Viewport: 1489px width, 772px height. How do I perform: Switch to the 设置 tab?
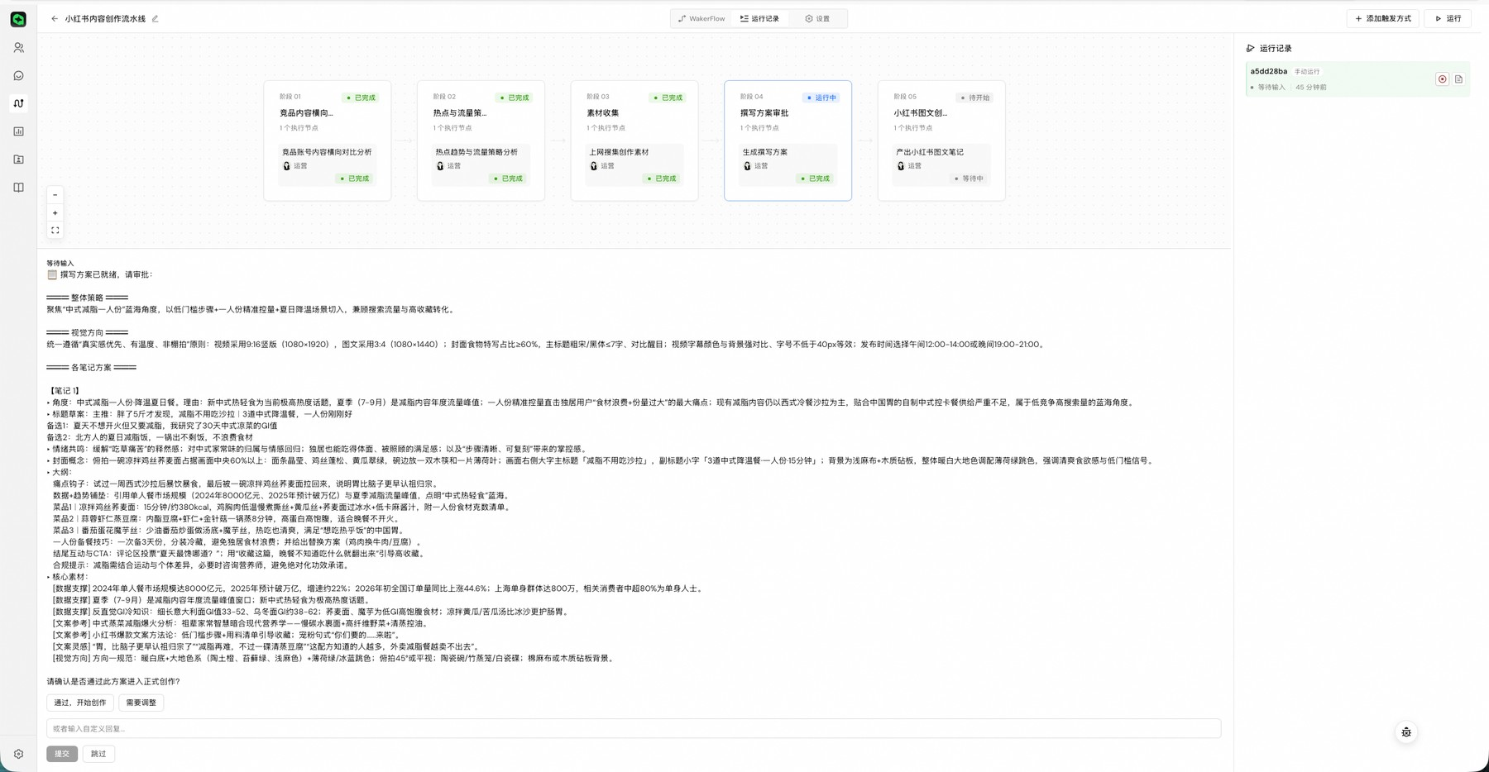point(817,19)
